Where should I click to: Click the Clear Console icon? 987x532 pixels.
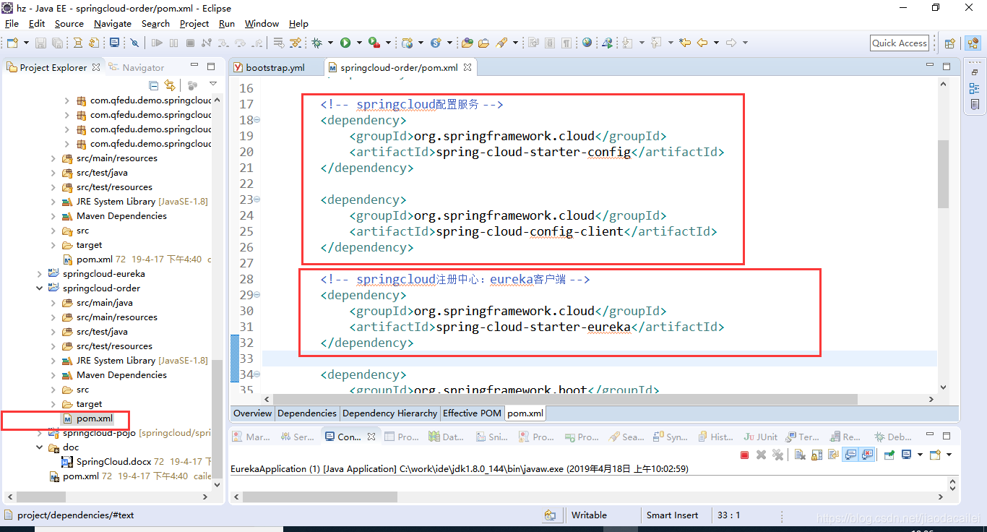coord(800,455)
